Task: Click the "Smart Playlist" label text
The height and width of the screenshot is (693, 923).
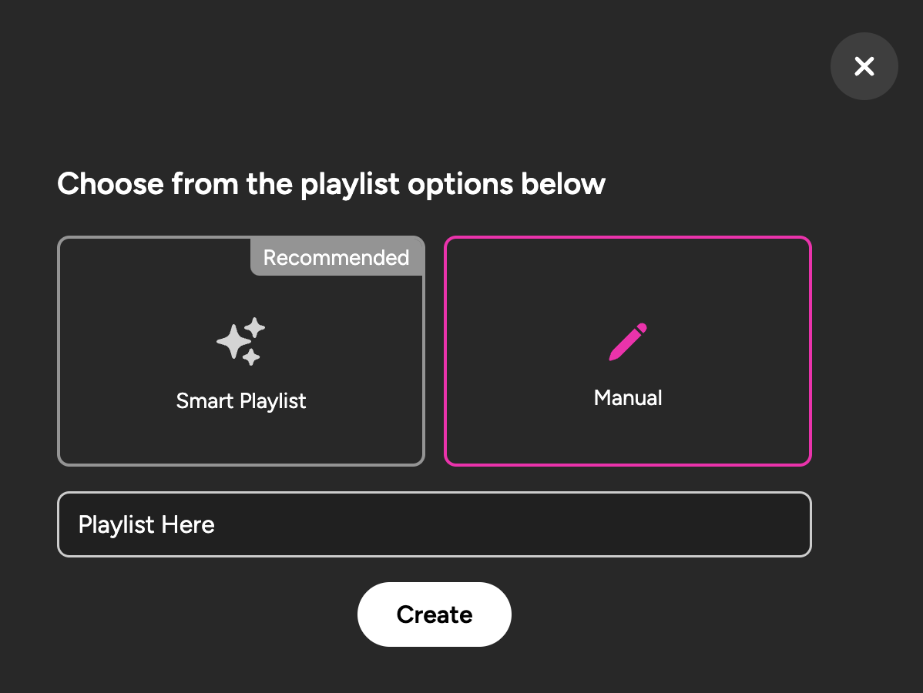Action: pyautogui.click(x=240, y=400)
